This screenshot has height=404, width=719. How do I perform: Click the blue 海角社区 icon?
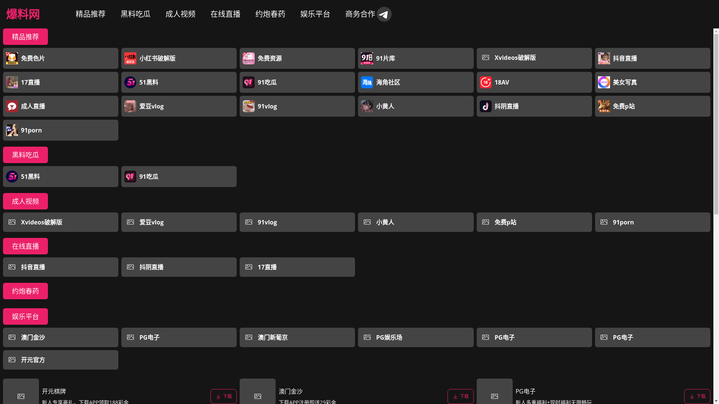tap(367, 82)
